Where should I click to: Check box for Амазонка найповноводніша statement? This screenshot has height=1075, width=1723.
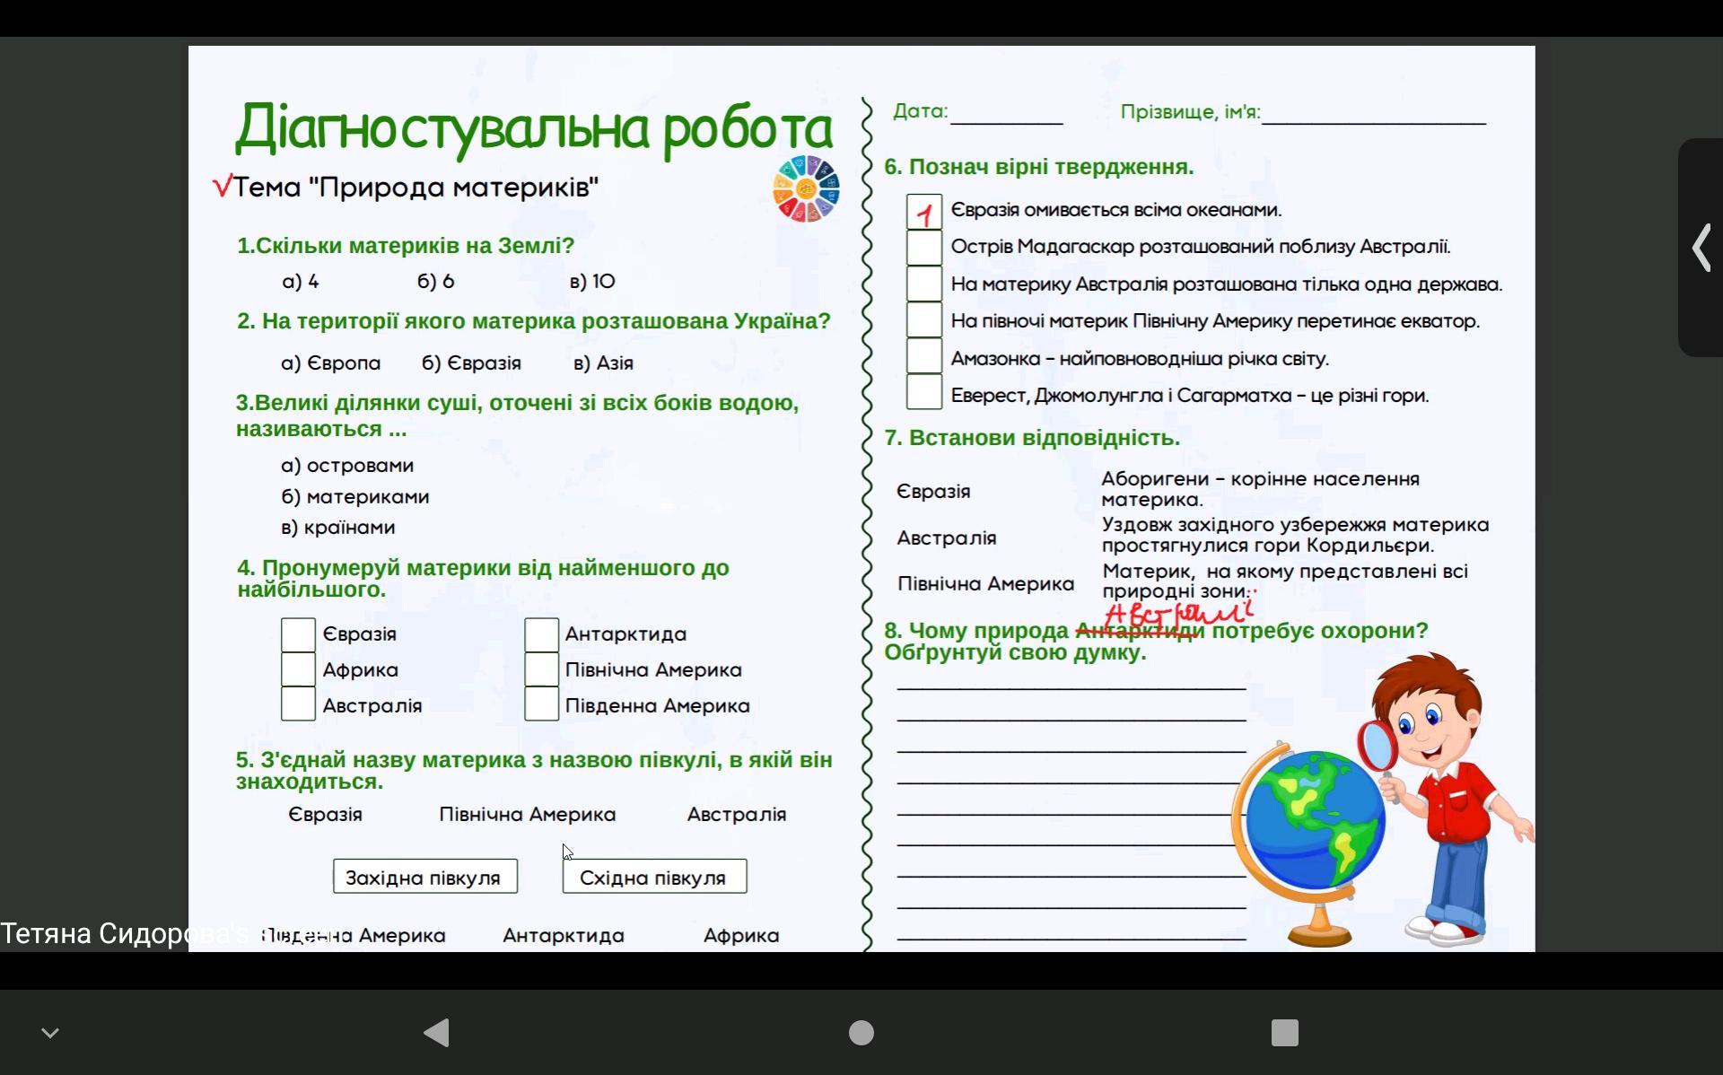923,355
